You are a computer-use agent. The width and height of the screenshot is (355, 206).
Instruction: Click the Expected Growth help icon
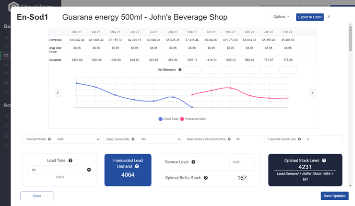(299, 139)
